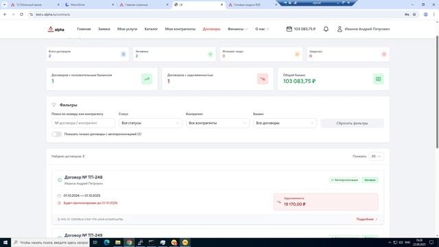Open the notifications bell

coord(326,29)
